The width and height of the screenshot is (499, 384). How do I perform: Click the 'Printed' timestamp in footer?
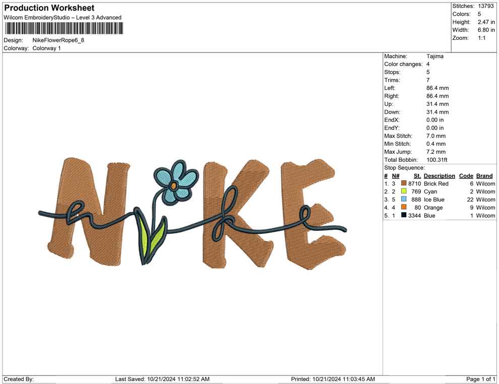click(333, 379)
